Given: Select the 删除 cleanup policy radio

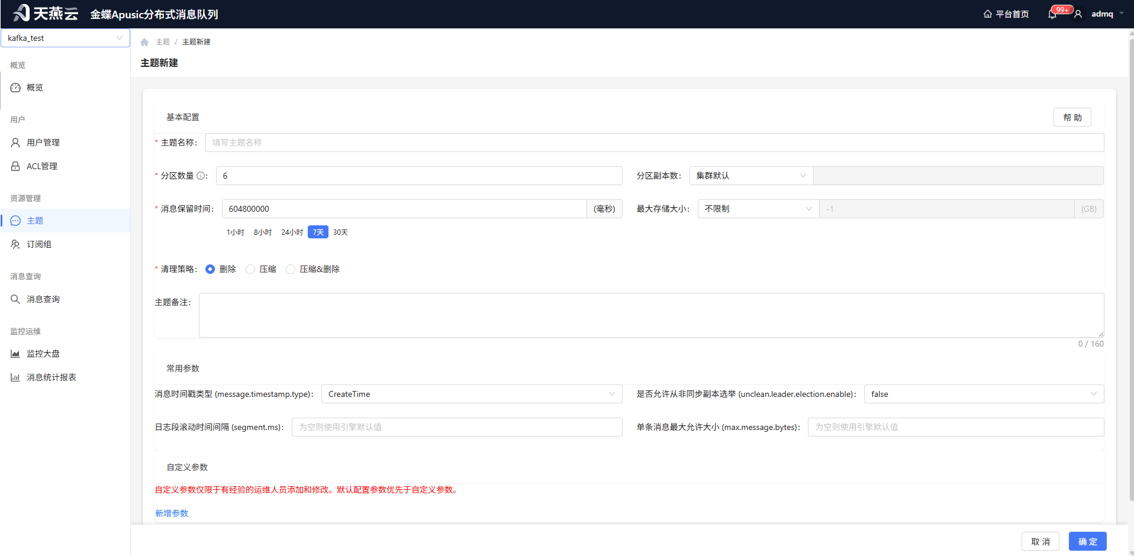Looking at the screenshot, I should 210,269.
